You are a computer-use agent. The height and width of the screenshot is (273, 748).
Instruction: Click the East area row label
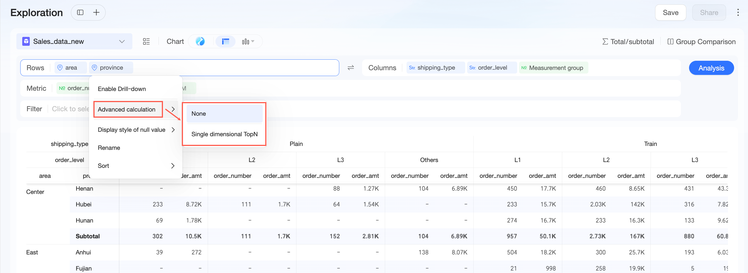pos(32,252)
